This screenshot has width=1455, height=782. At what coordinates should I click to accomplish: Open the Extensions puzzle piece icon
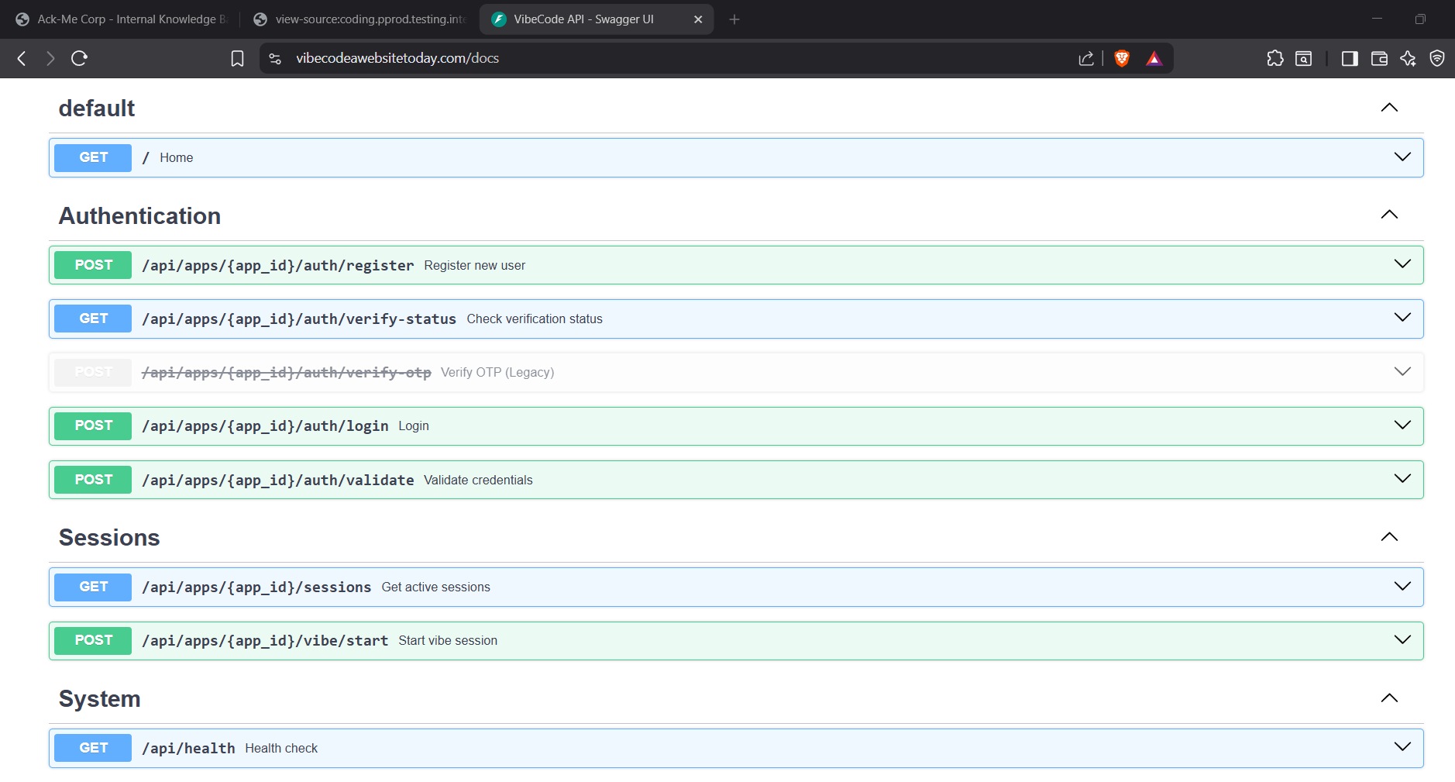pyautogui.click(x=1274, y=58)
